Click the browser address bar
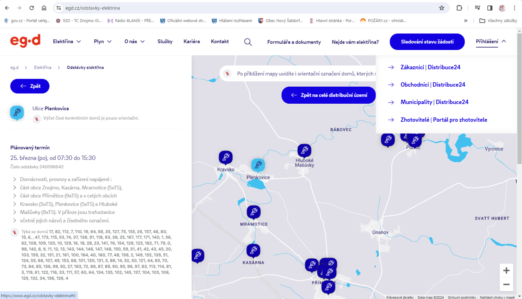 pyautogui.click(x=245, y=8)
